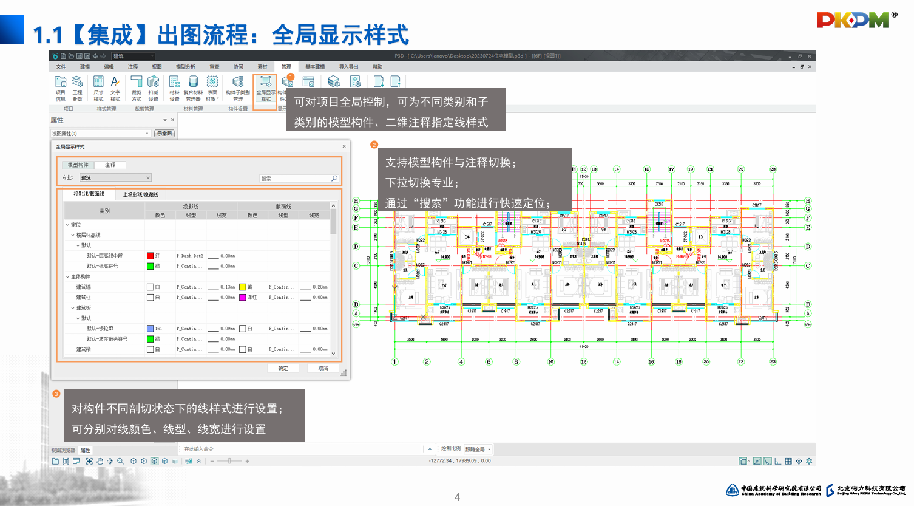The height and width of the screenshot is (506, 914).
Task: Click the pan hand icon in bottom toolbar
Action: click(x=100, y=461)
